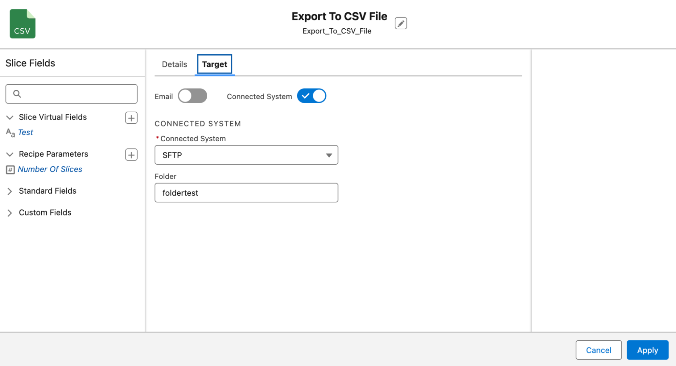Image resolution: width=676 pixels, height=366 pixels.
Task: Expand the Standard Fields section
Action: tap(10, 191)
